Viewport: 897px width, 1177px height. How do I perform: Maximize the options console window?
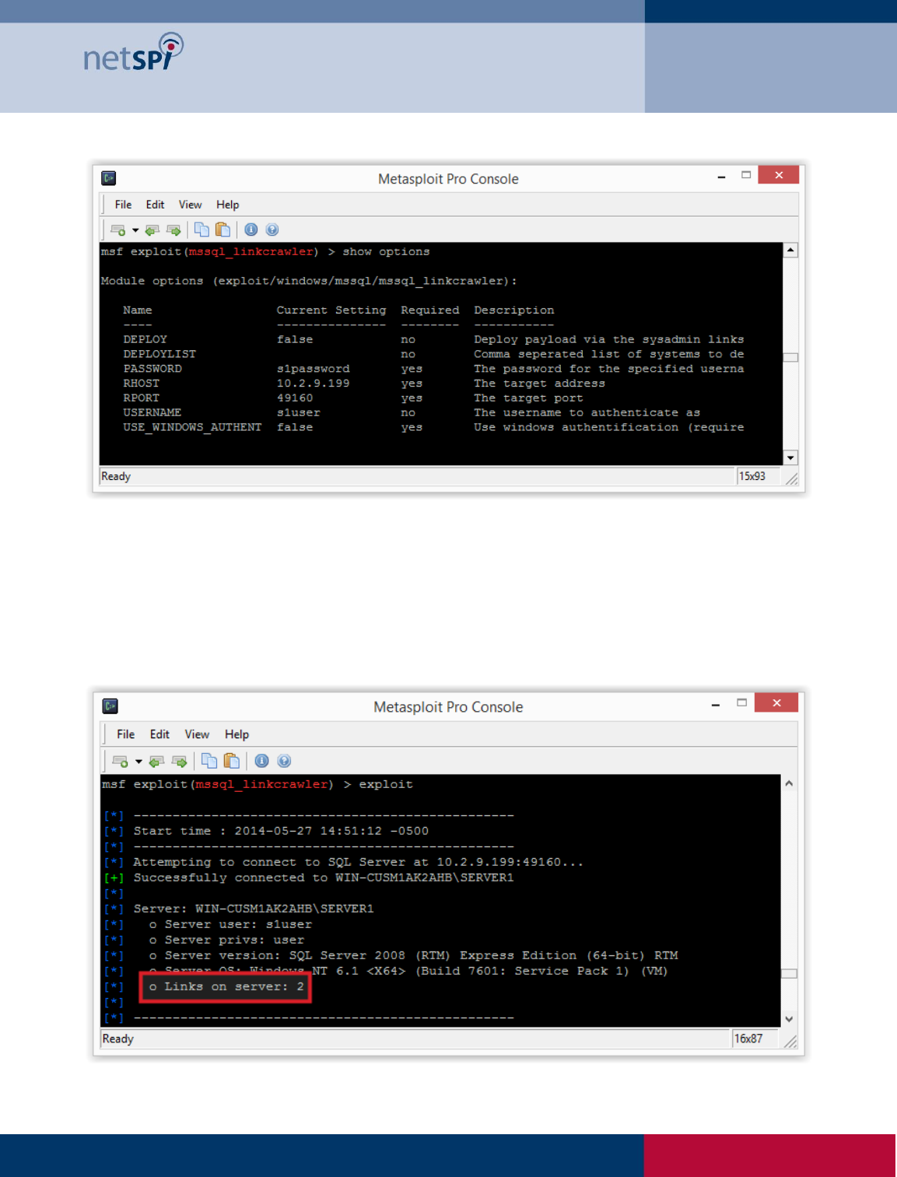coord(746,175)
